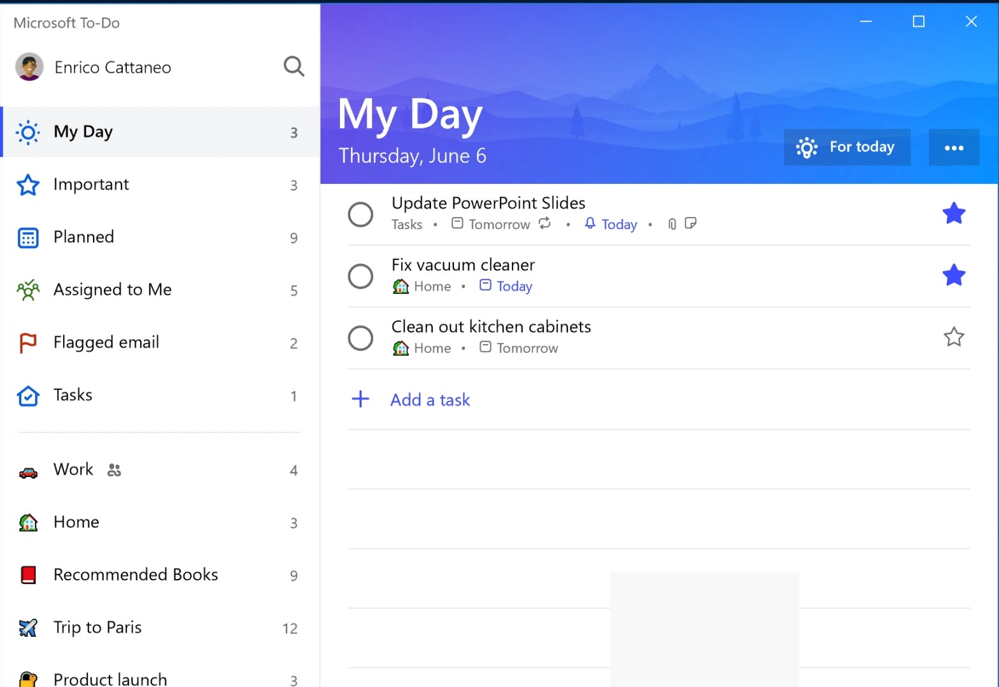Click the attachment paperclip icon on PowerPoint task
The width and height of the screenshot is (999, 687).
coord(672,224)
